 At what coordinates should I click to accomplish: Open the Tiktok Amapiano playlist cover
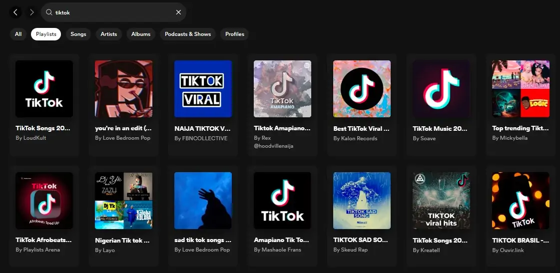pyautogui.click(x=282, y=89)
